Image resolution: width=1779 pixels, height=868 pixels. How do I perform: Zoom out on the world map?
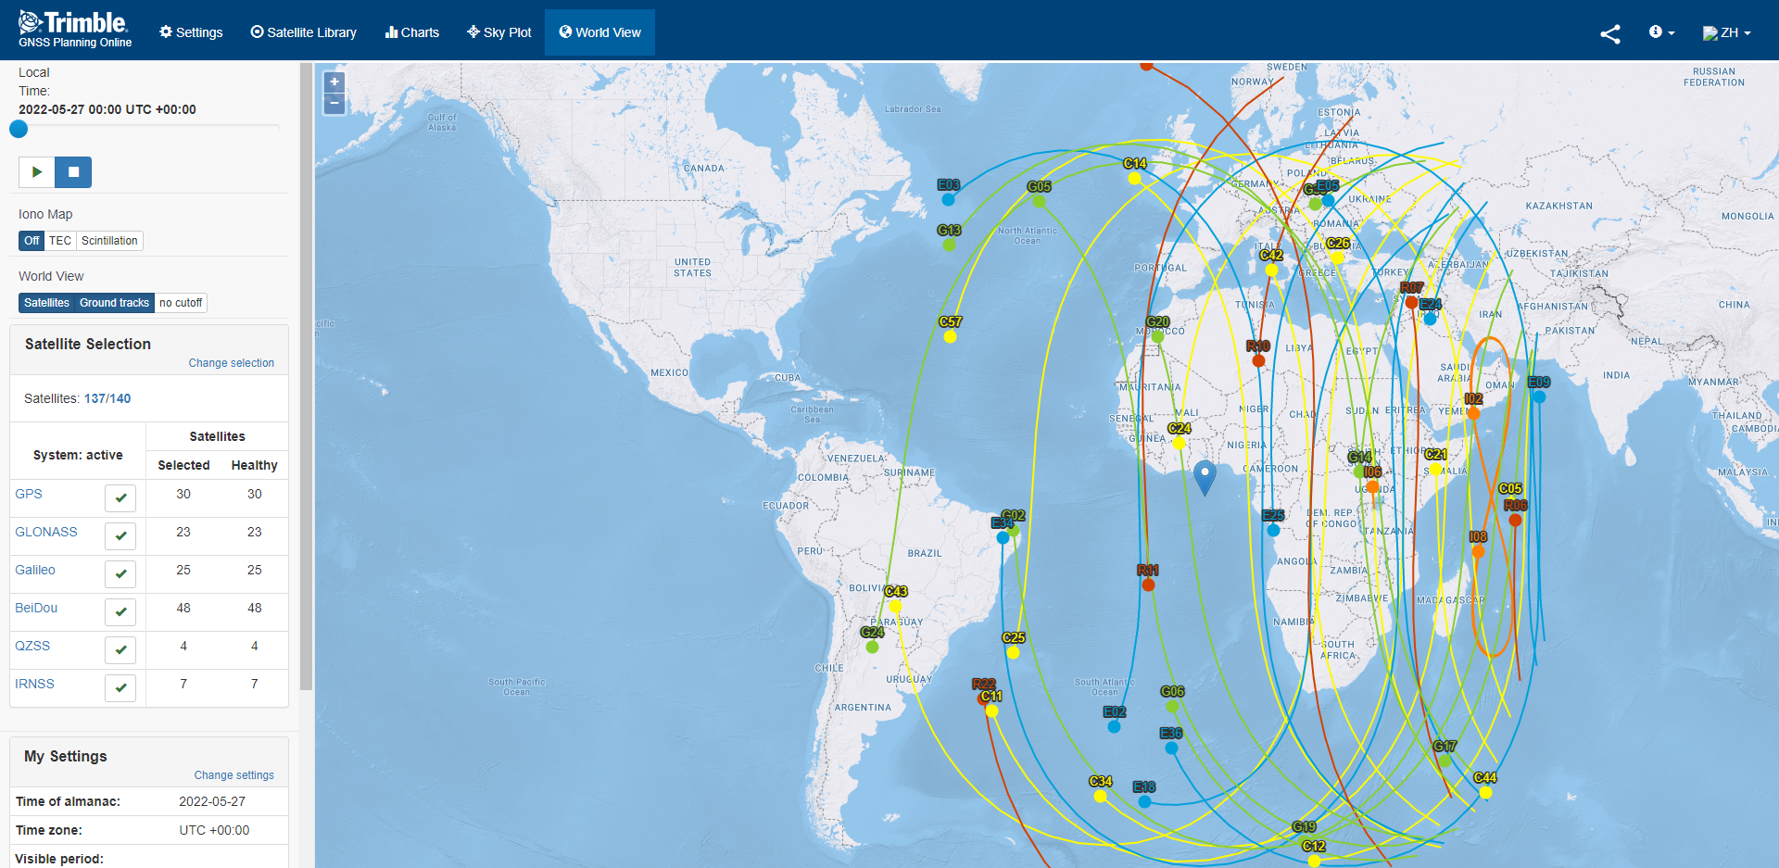(334, 104)
